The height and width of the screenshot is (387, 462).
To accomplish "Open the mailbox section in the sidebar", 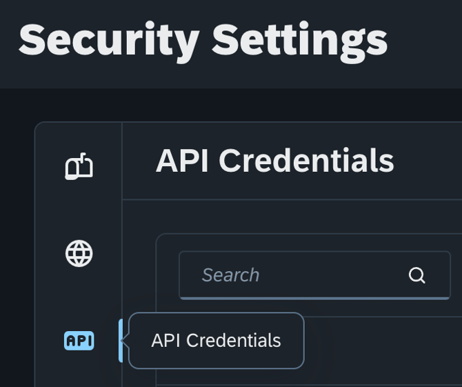I will pos(79,167).
